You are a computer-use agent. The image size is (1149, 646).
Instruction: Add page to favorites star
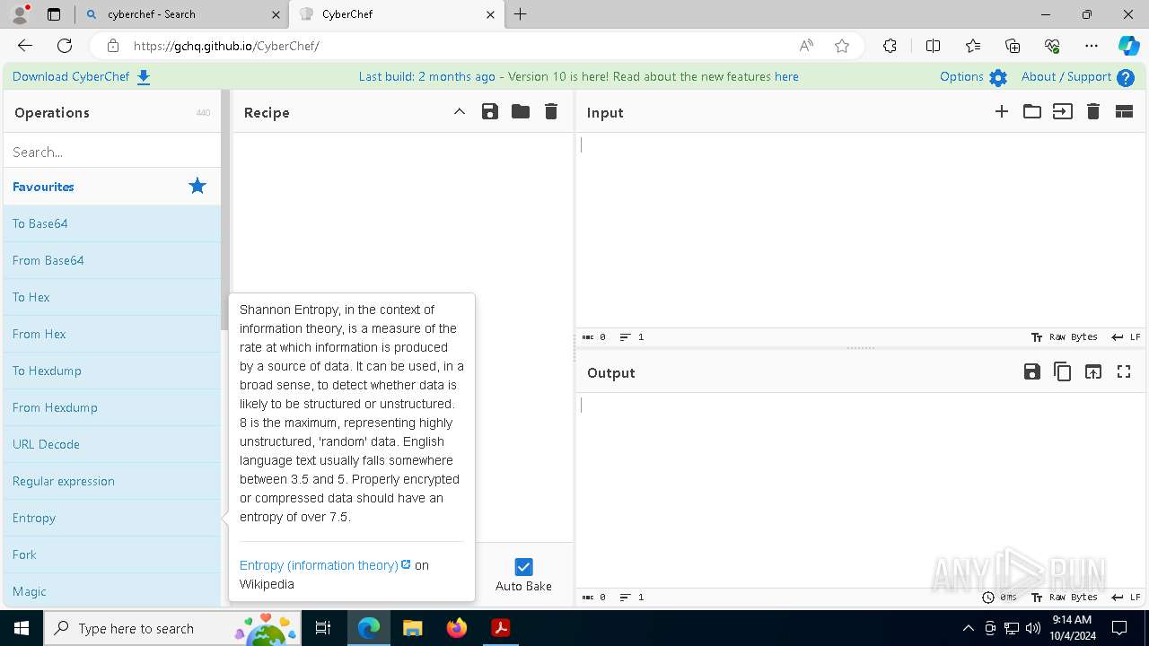click(842, 46)
